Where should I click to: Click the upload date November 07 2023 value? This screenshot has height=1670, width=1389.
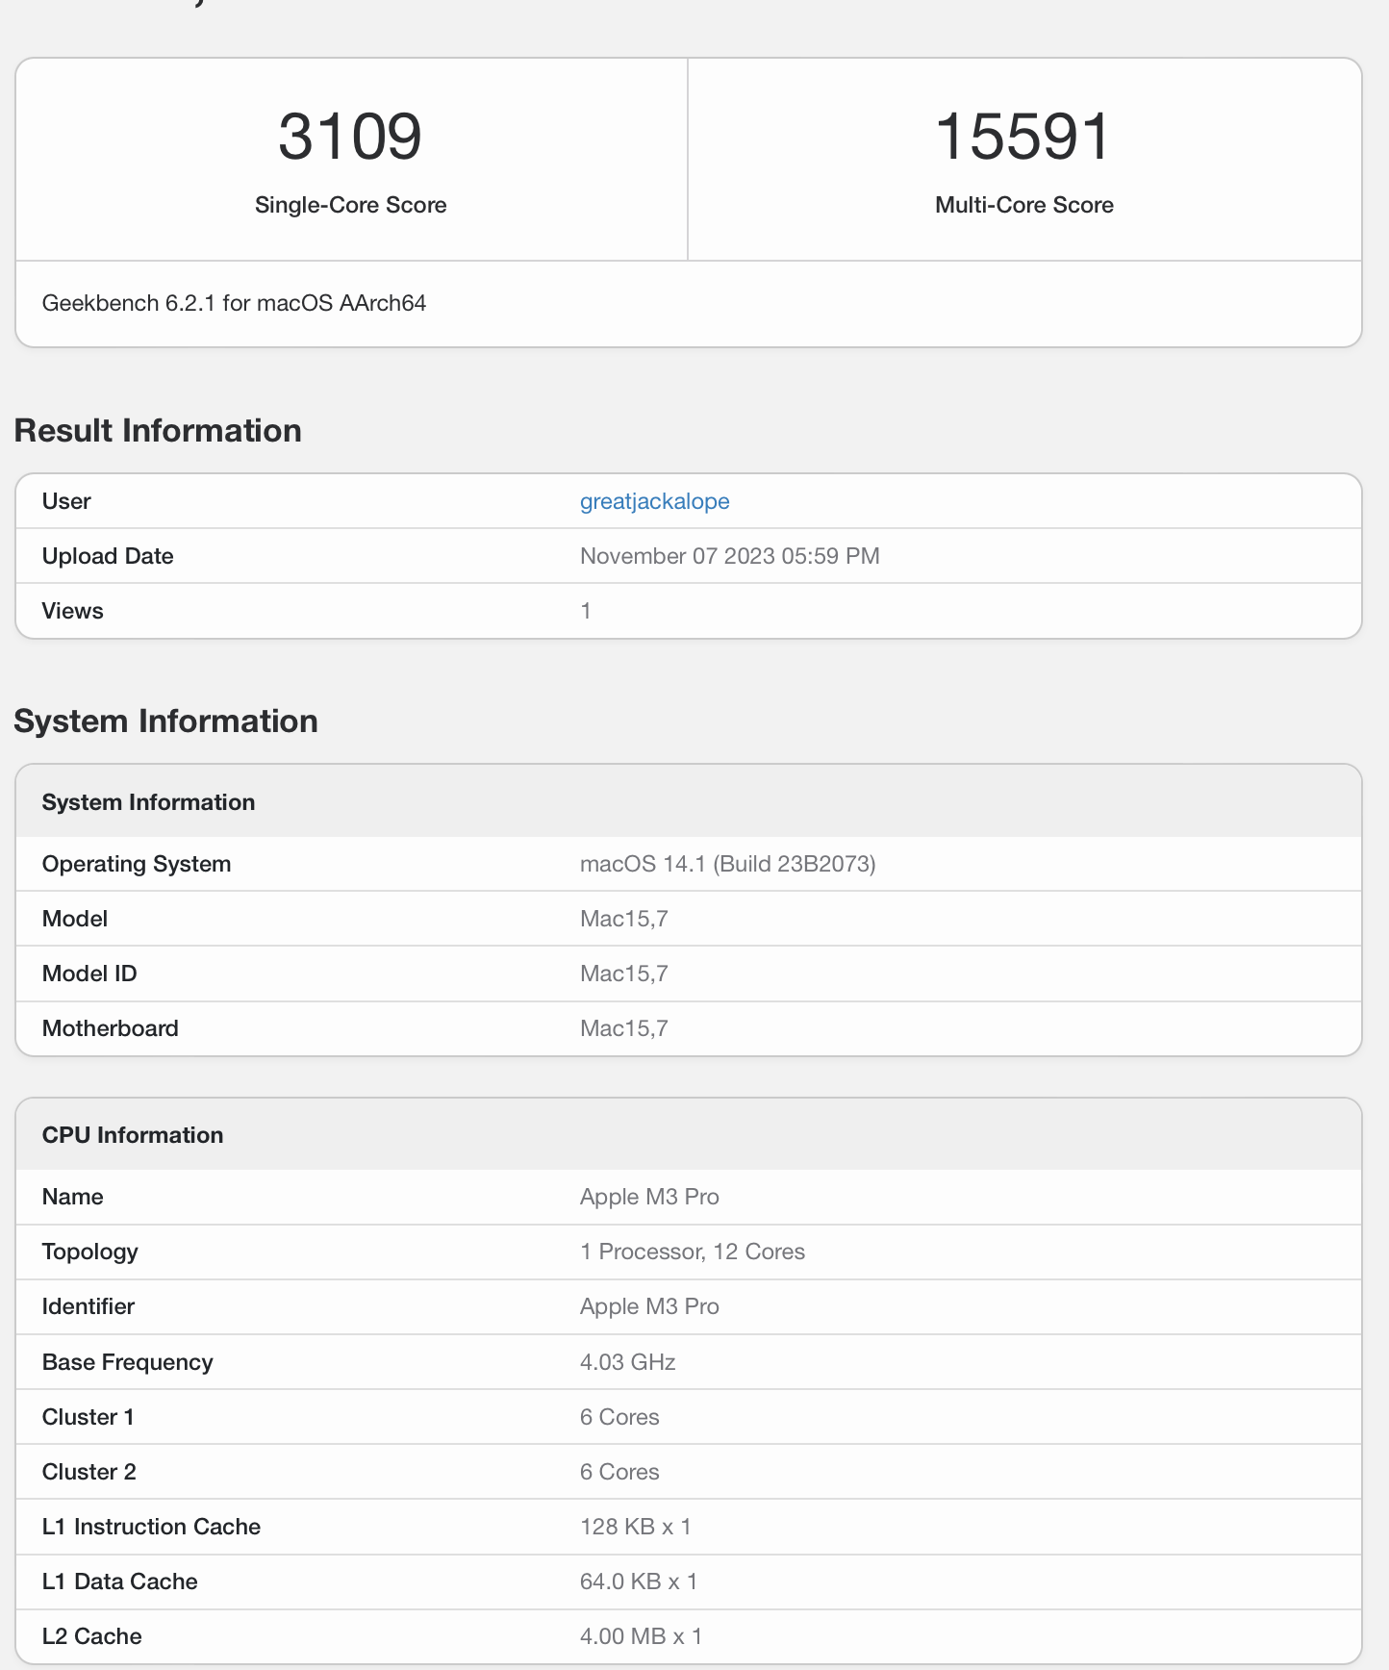point(729,556)
